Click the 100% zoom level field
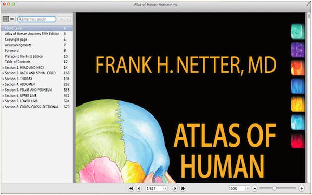The height and width of the screenshot is (195, 312). [237, 188]
